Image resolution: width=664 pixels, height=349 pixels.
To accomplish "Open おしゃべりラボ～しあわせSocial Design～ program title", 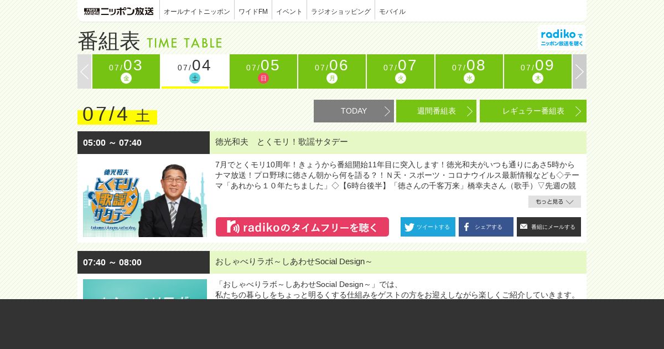I will point(294,261).
